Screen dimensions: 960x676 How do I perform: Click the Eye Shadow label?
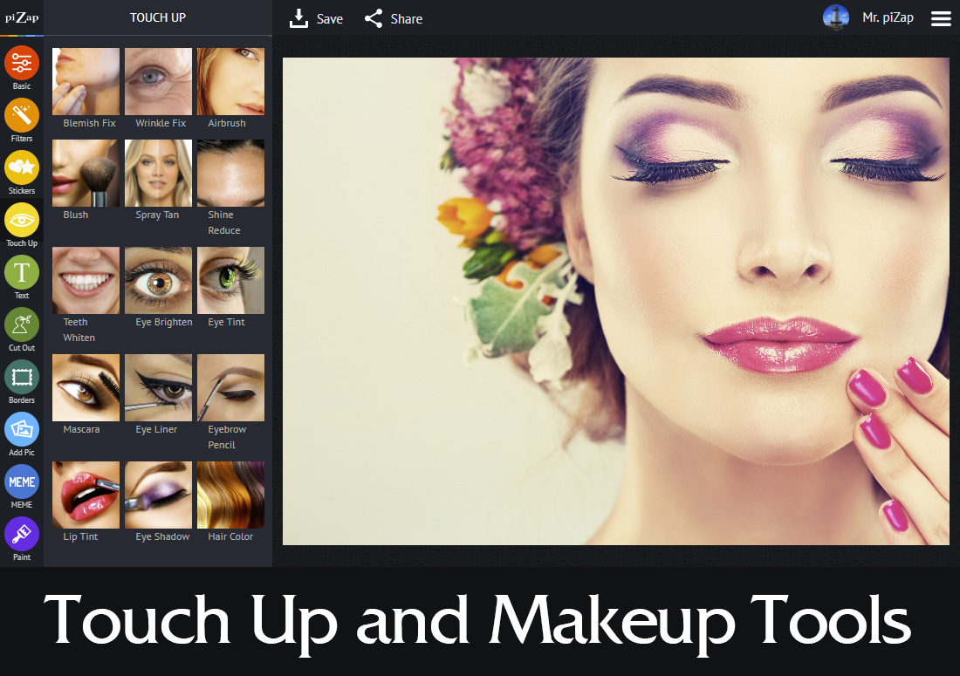163,536
